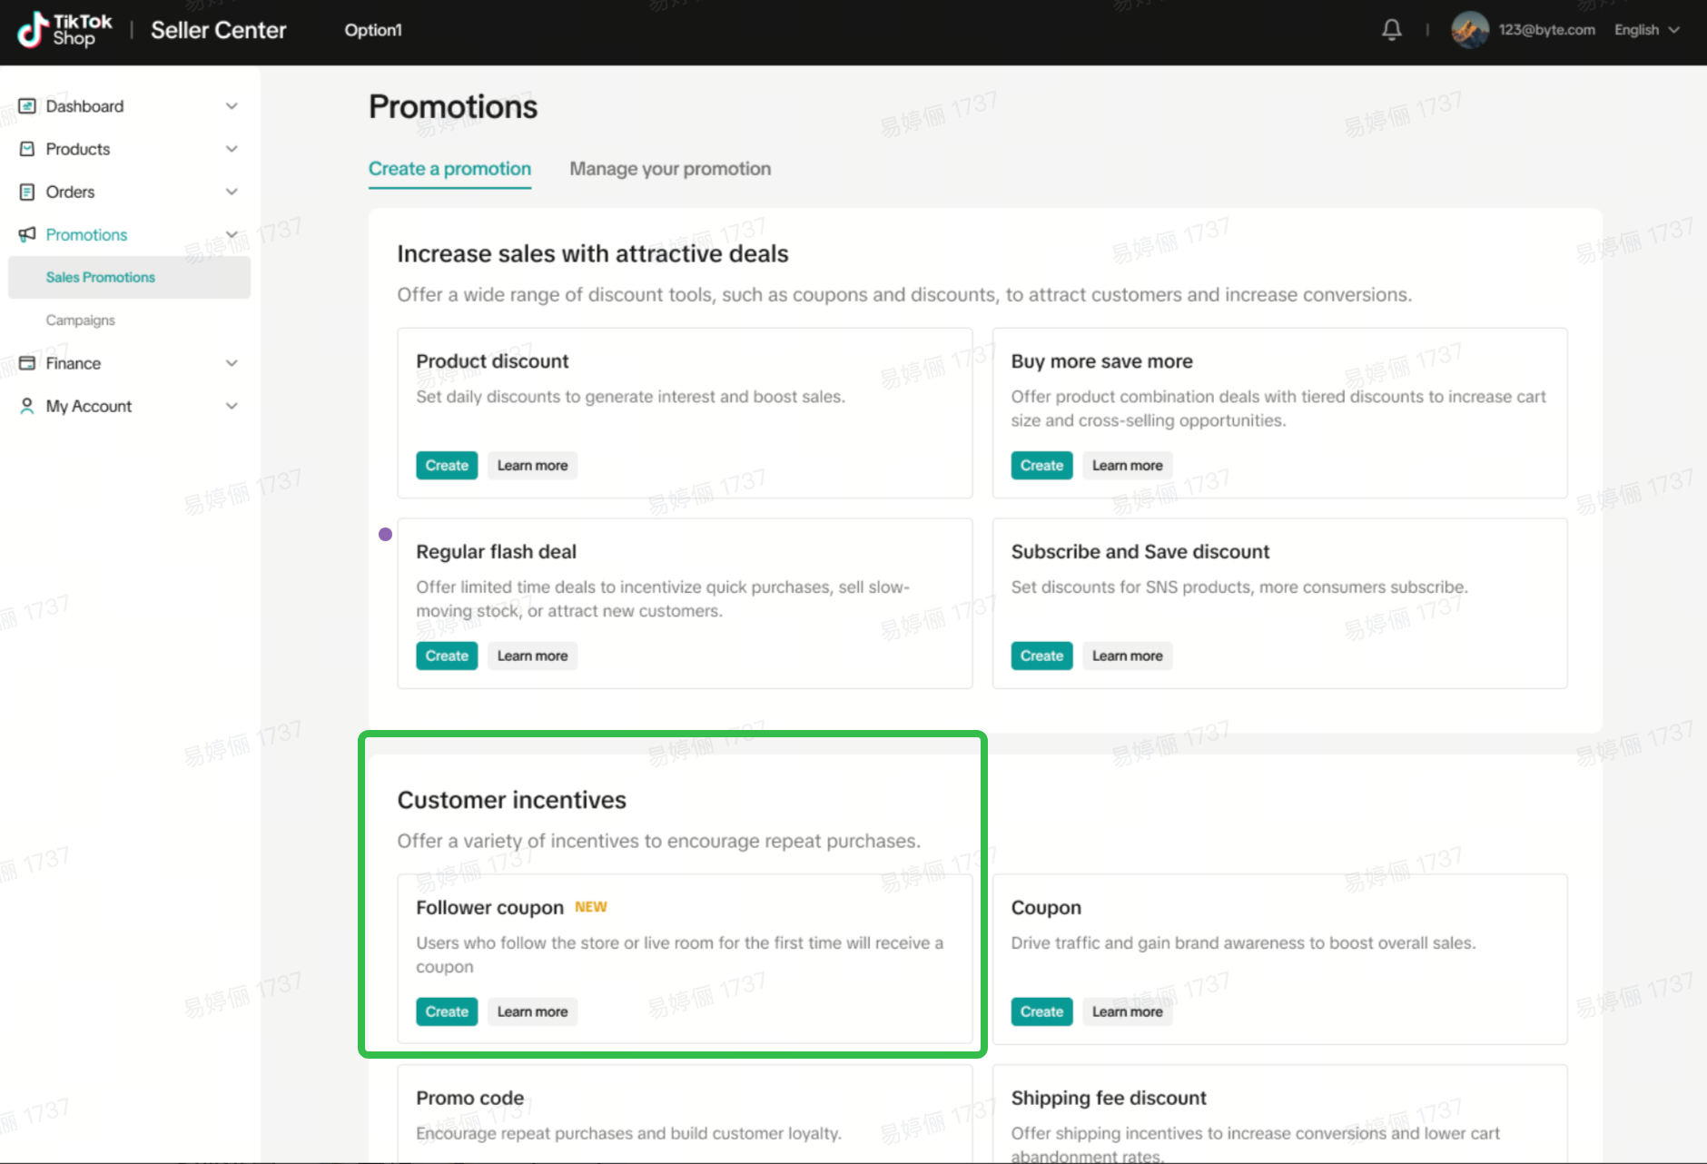Image resolution: width=1707 pixels, height=1164 pixels.
Task: Click the purple dot marker
Action: [385, 535]
